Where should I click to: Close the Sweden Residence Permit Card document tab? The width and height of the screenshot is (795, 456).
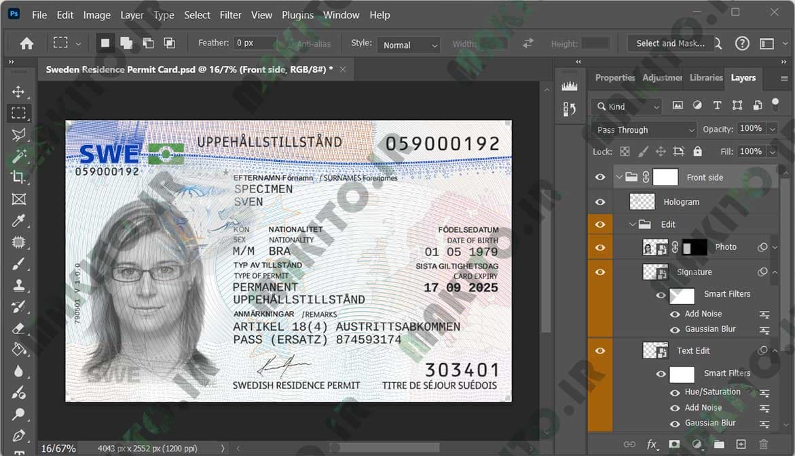(x=343, y=70)
